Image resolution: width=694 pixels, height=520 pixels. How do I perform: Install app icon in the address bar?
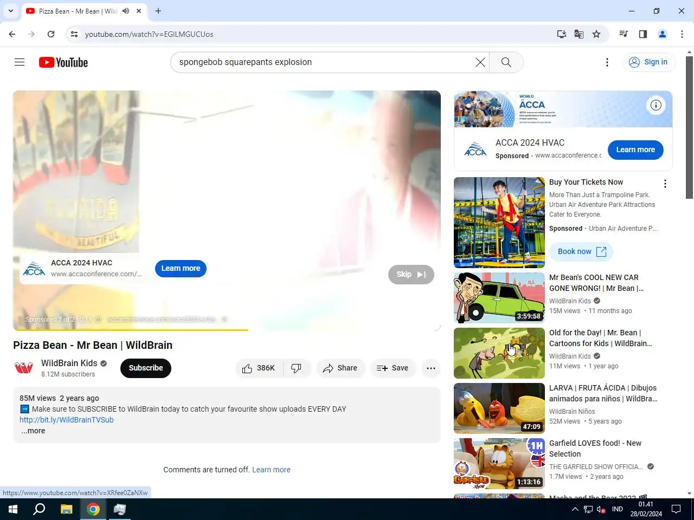tap(562, 34)
